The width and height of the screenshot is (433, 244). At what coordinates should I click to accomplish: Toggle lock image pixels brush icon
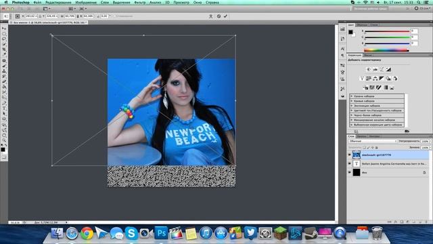(x=368, y=148)
